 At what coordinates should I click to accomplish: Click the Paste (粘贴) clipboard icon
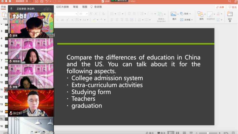(5, 14)
